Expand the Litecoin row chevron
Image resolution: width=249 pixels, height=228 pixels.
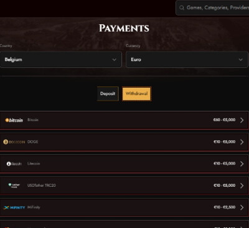pos(242,164)
